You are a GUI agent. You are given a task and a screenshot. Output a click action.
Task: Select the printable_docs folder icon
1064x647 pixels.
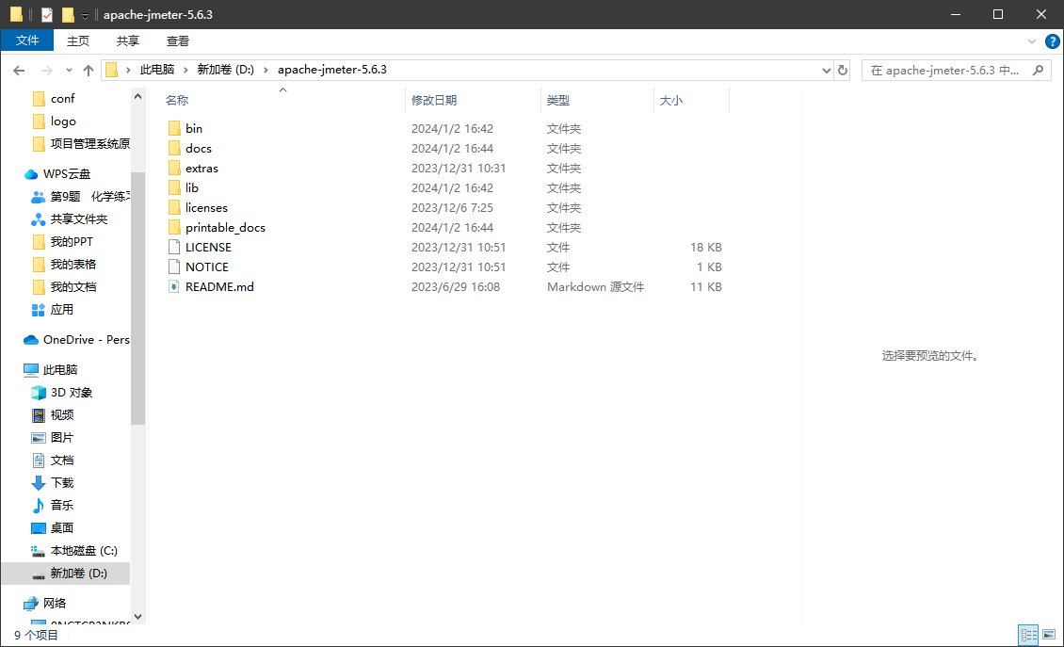point(174,227)
